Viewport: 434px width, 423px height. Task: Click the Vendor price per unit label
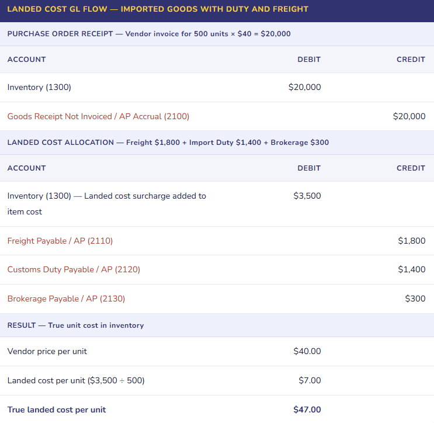(47, 351)
